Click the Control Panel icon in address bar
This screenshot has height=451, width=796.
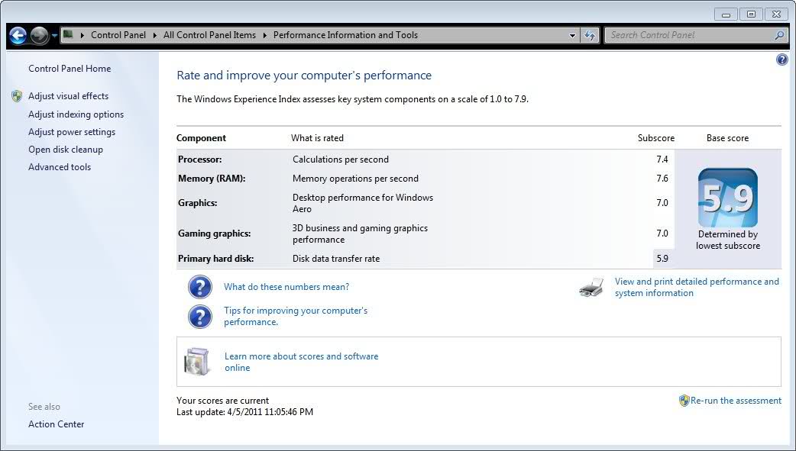(68, 35)
